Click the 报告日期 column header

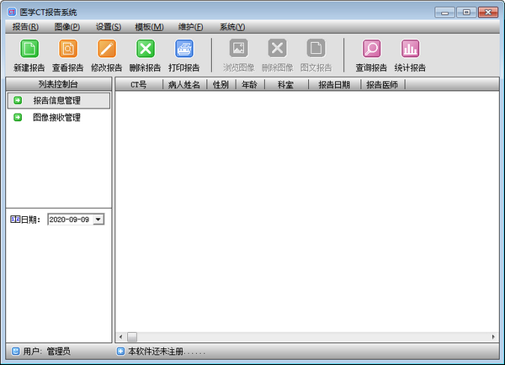334,85
